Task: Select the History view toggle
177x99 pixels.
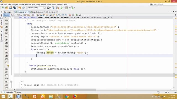Action: pyautogui.click(x=20, y=15)
